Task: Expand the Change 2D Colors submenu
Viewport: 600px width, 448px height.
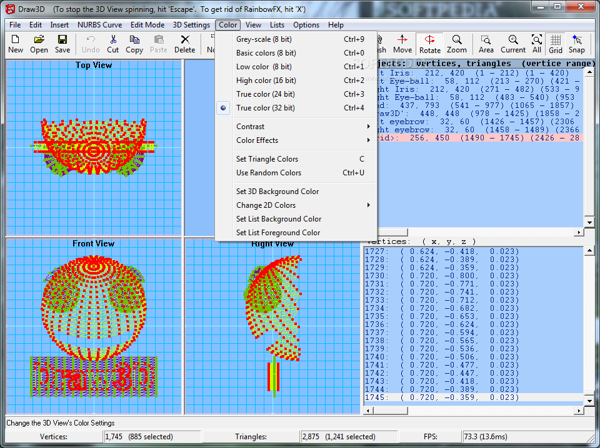Action: pyautogui.click(x=297, y=205)
